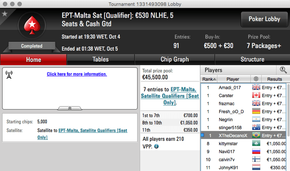290x171 pixels.
Task: Click the '11th' payout row
Action: tap(170, 130)
